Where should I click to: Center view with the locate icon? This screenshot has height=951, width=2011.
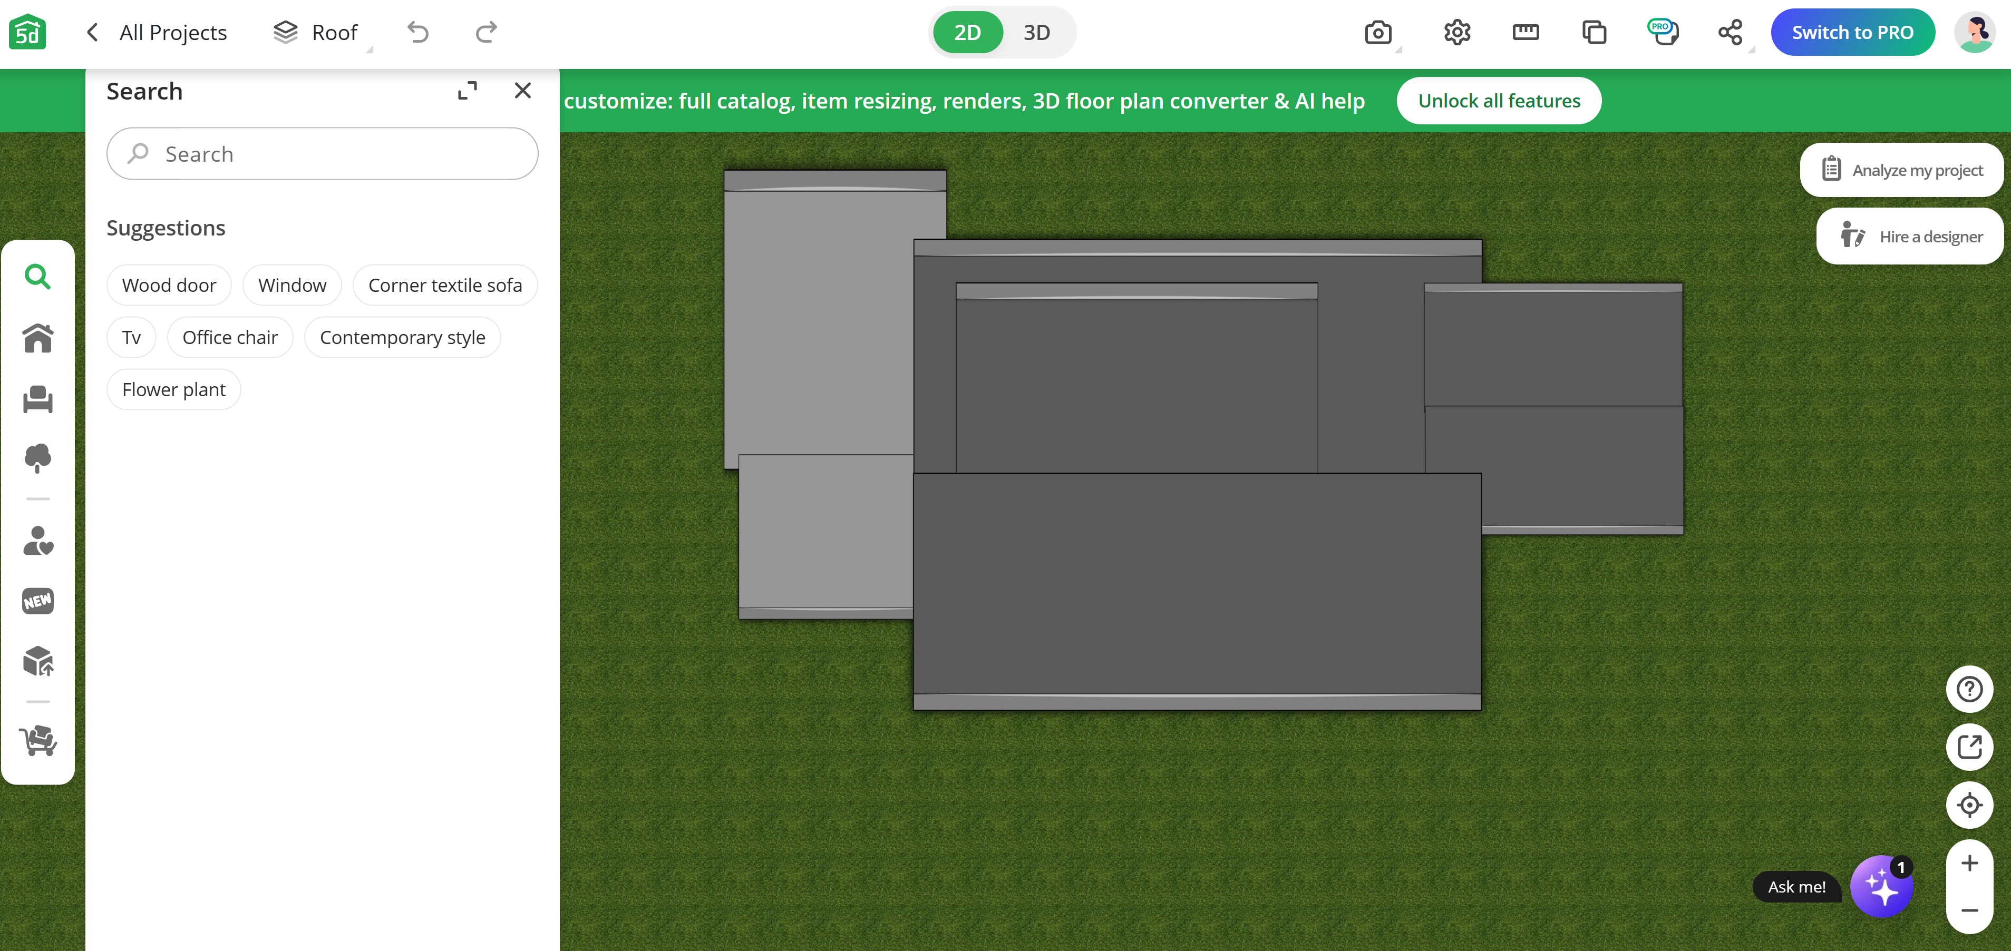1969,805
